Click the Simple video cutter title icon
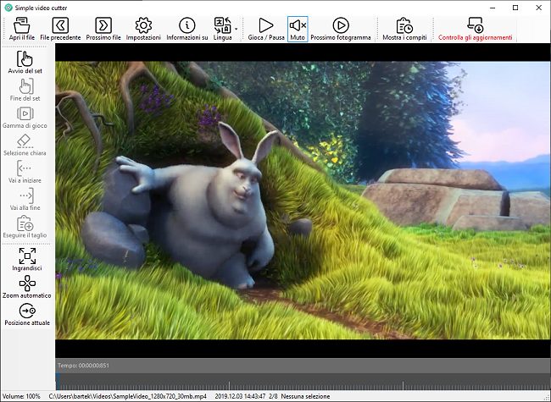The width and height of the screenshot is (551, 402). tap(8, 8)
